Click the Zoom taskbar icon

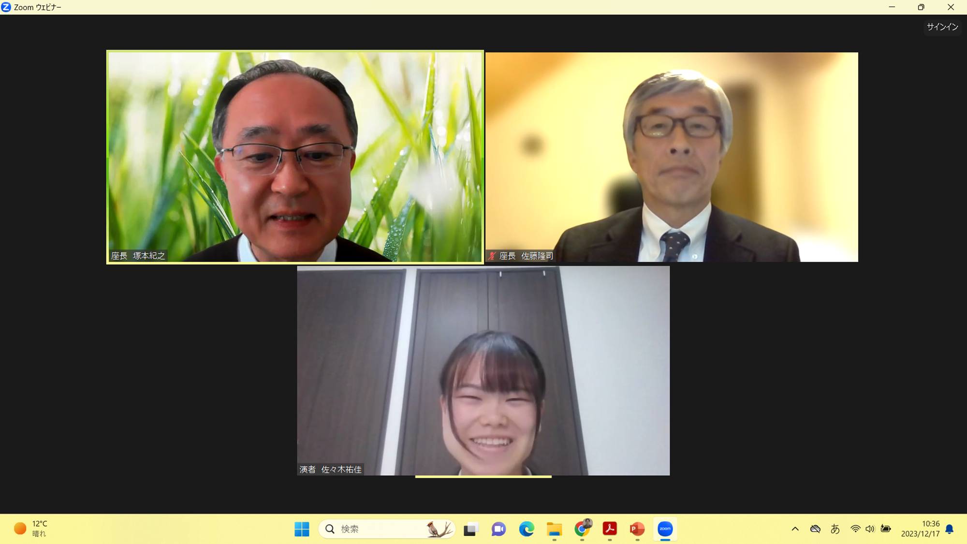pos(665,529)
